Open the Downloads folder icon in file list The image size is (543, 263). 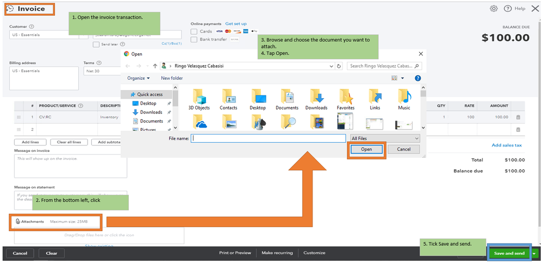[316, 100]
